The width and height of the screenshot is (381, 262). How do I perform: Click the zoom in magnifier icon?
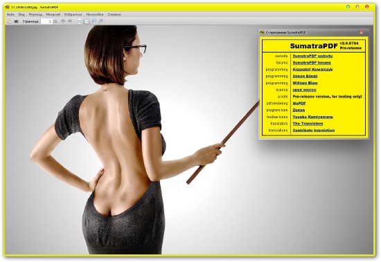(101, 21)
